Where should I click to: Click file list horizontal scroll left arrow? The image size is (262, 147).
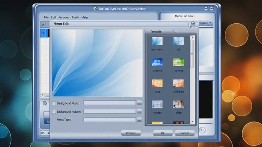point(42,95)
